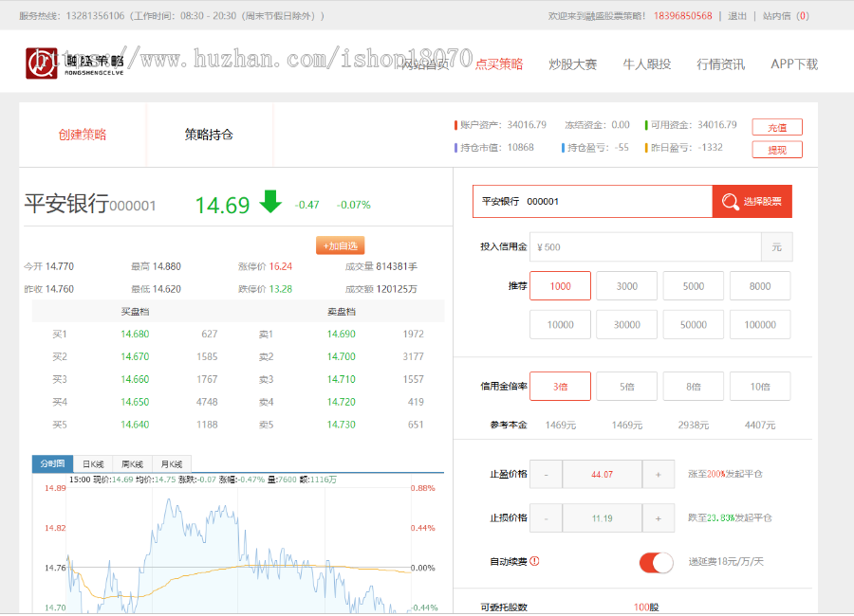854x616 pixels.
Task: Select the 8000 recommended credit amount
Action: 759,287
